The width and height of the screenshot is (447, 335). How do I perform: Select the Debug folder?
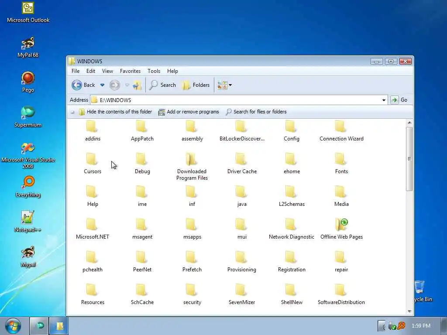point(142,164)
